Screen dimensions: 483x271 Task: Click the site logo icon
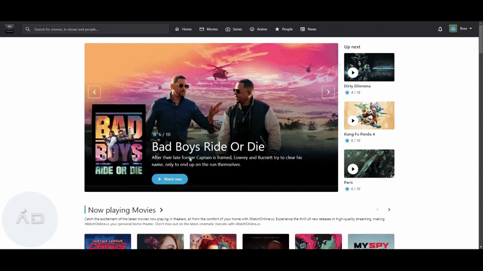point(9,29)
